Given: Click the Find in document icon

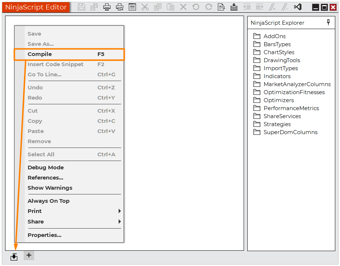Looking at the screenshot, I should tap(221, 7).
